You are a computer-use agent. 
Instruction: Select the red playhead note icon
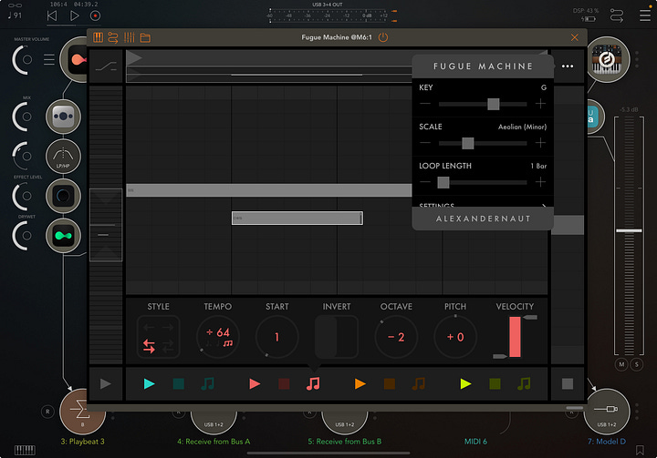coord(313,383)
